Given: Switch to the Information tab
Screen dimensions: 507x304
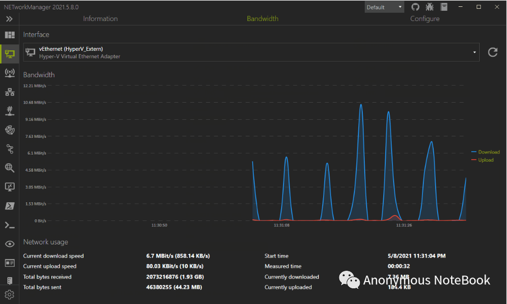Looking at the screenshot, I should [x=100, y=19].
